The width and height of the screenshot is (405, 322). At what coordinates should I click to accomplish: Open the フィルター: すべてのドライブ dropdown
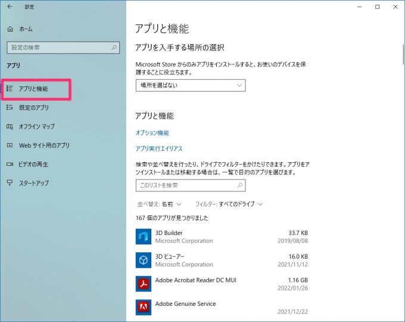[x=229, y=205]
